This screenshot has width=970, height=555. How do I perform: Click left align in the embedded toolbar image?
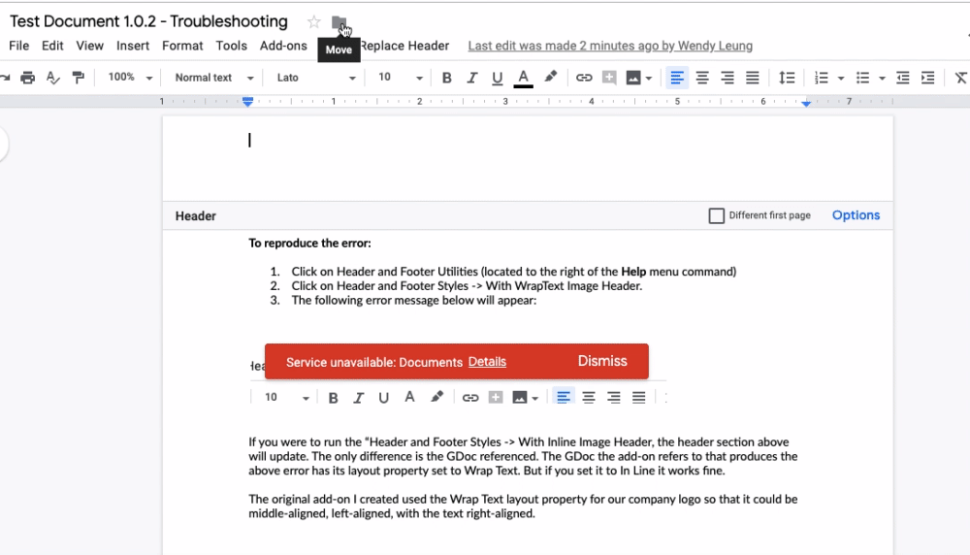(563, 397)
